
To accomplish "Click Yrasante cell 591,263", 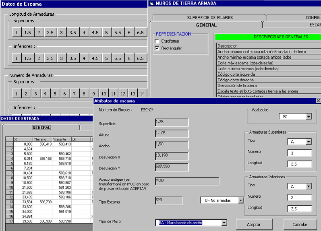I will coord(62,188).
